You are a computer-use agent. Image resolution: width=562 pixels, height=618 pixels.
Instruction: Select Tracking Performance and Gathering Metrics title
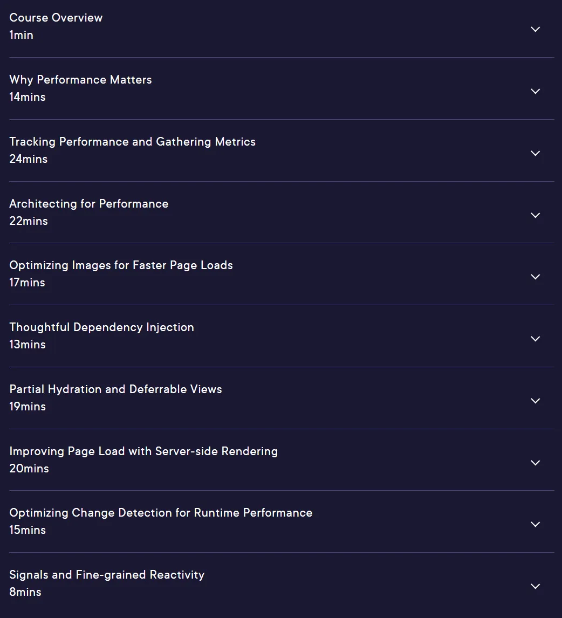pos(133,142)
